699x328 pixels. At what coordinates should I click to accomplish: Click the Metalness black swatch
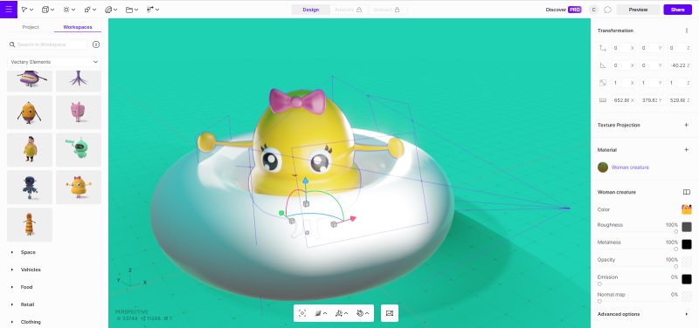(x=687, y=244)
